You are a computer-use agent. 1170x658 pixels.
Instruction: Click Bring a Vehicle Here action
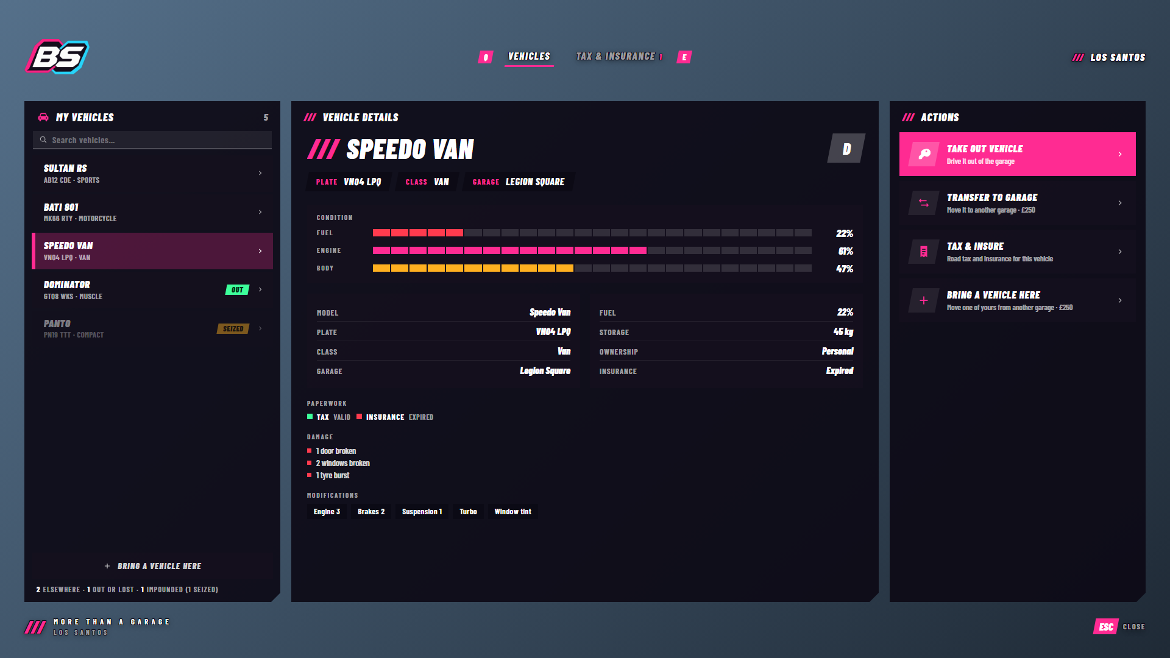[x=1018, y=300]
